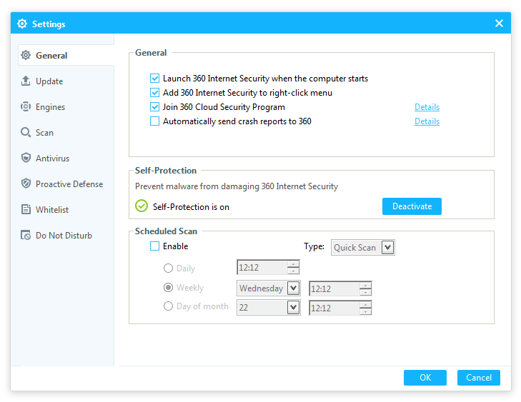Enable automatic crash reports to 360
The height and width of the screenshot is (402, 521).
point(154,121)
